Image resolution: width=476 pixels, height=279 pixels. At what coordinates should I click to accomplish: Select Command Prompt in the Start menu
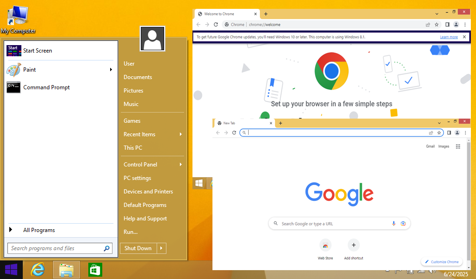click(46, 87)
